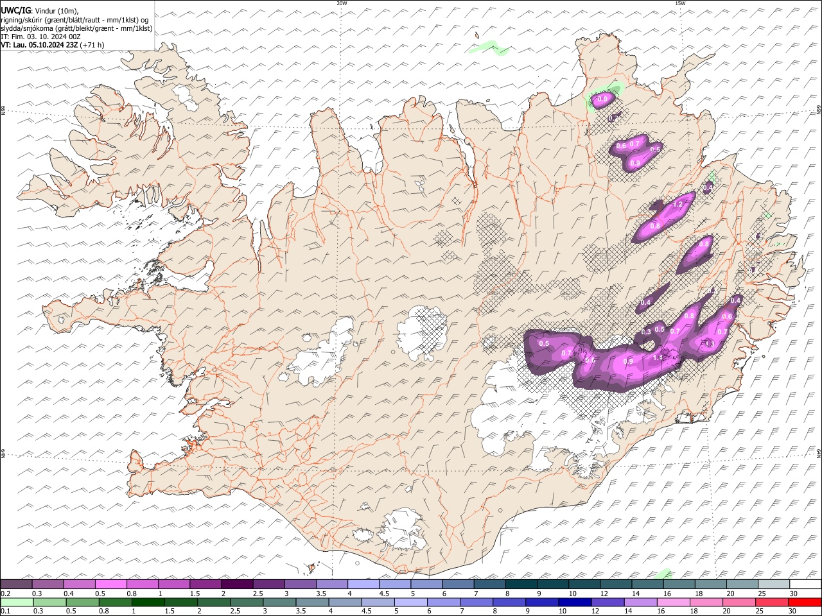
Task: Select the darkest purple swatch labeled 2, upper row
Action: coord(237,585)
